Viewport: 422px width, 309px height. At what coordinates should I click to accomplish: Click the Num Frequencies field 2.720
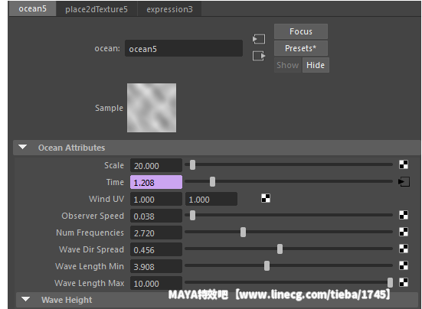click(156, 233)
